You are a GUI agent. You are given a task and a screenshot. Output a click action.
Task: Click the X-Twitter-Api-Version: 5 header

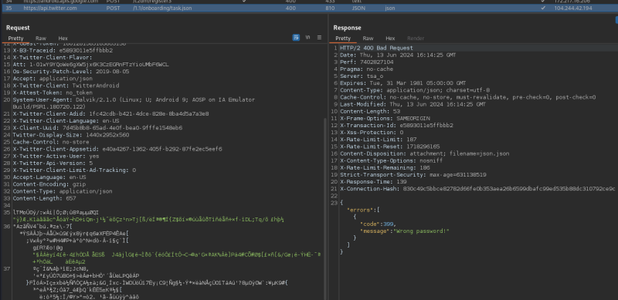tap(53, 163)
